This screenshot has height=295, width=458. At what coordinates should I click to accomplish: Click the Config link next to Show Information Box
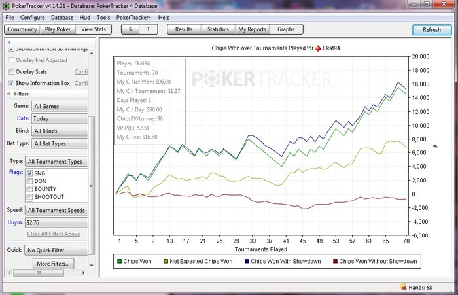point(81,83)
